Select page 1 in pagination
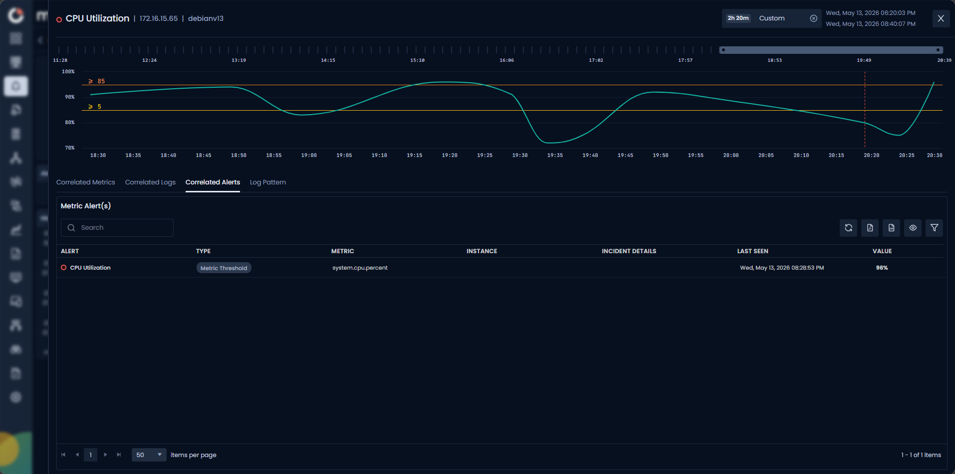Viewport: 955px width, 474px height. coord(90,455)
